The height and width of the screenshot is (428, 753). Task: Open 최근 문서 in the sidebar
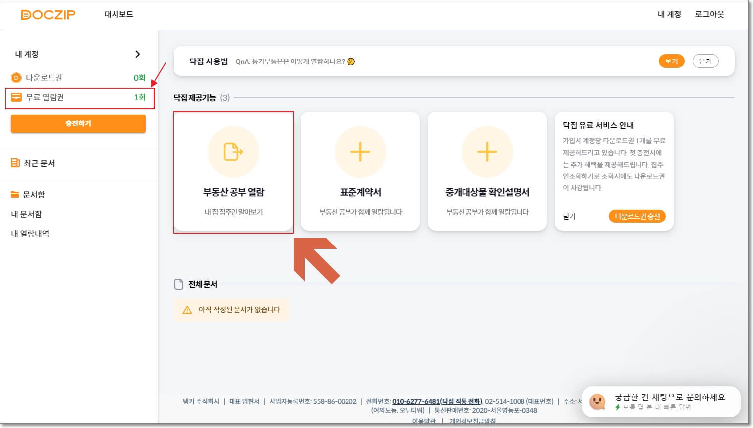39,163
